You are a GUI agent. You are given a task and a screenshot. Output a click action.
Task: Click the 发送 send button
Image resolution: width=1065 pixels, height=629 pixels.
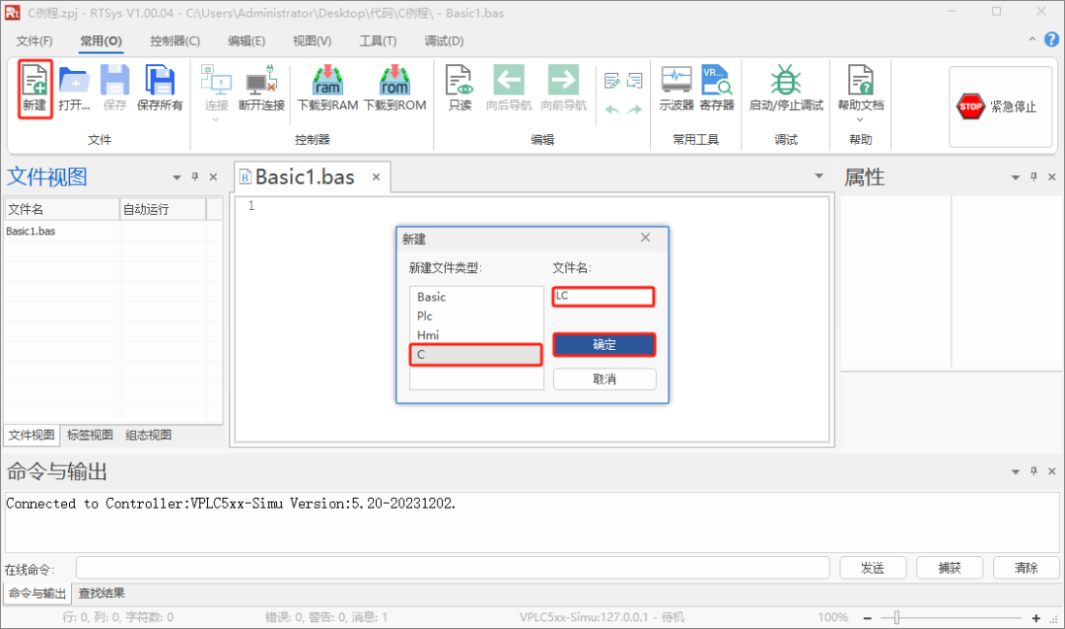[873, 567]
